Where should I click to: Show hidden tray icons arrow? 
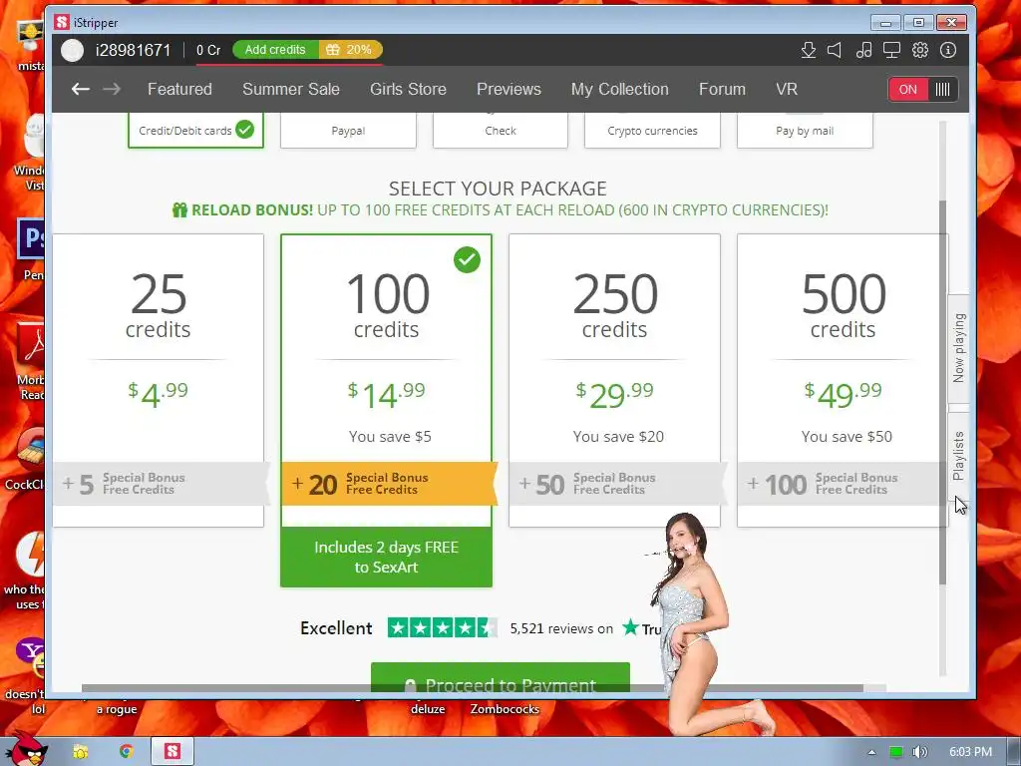point(871,752)
